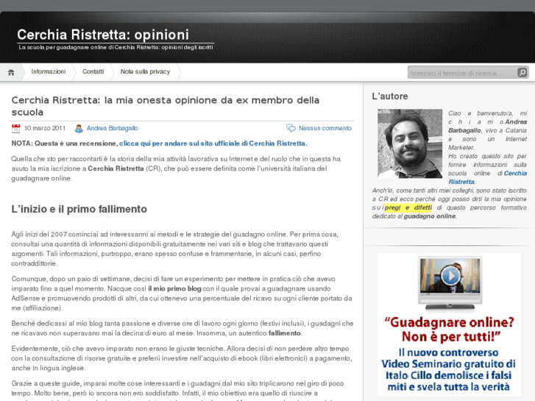Go to the home icon in navigation bar
Screen dimensions: 535x401
point(11,72)
